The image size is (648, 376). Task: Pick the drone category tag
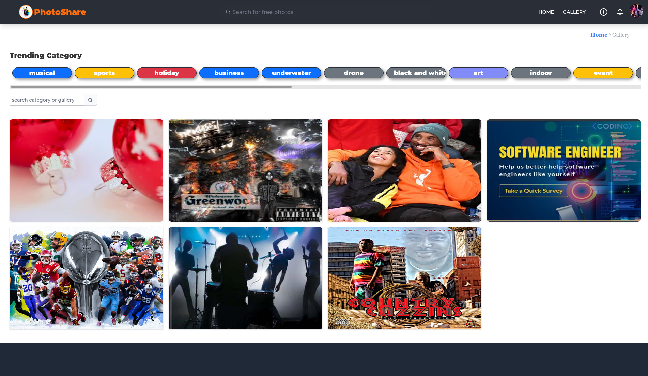[x=354, y=73]
